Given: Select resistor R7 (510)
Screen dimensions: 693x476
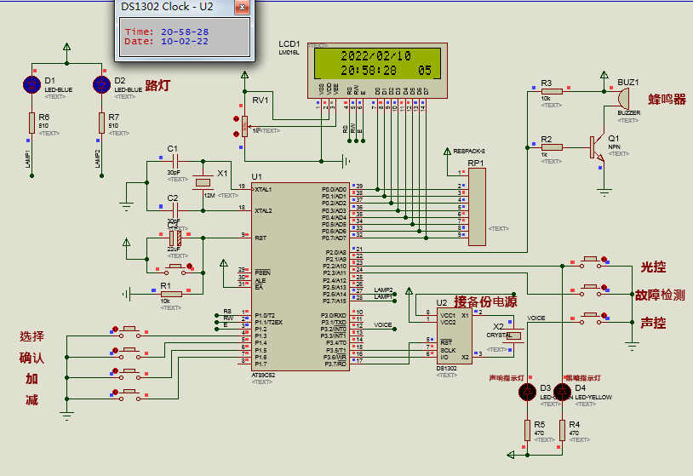Looking at the screenshot, I should [x=101, y=123].
